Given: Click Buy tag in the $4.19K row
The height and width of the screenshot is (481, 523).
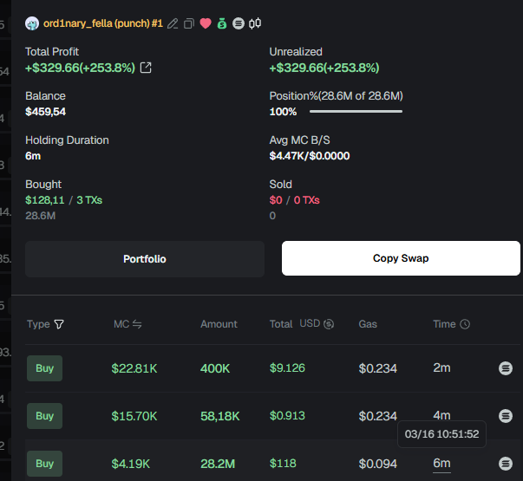Looking at the screenshot, I should [45, 464].
